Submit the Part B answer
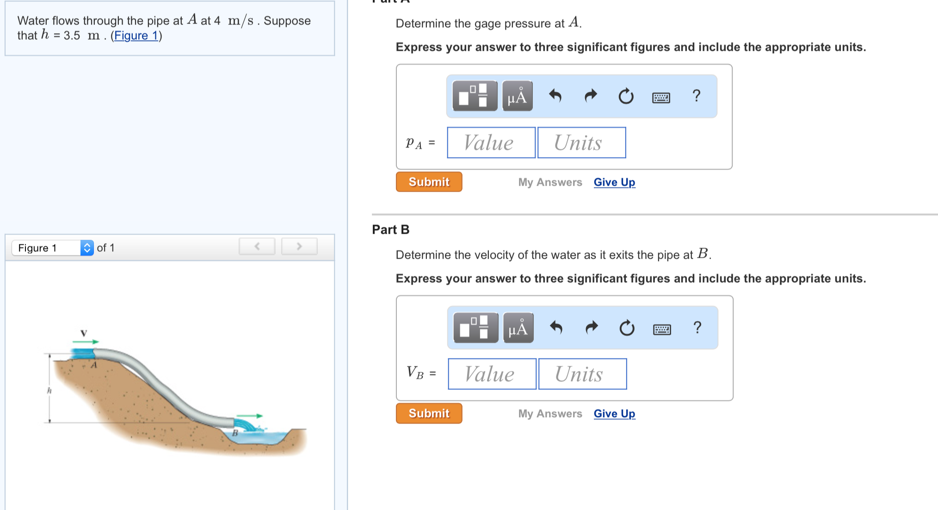The height and width of the screenshot is (510, 938). click(429, 413)
